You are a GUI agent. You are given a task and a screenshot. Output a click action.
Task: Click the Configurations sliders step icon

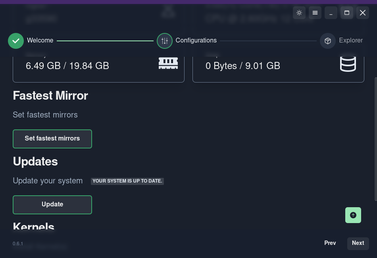pos(165,41)
